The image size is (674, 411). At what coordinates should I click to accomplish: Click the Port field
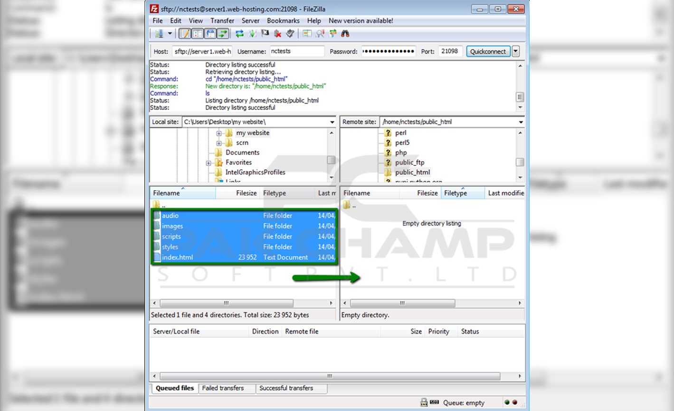[x=450, y=51]
